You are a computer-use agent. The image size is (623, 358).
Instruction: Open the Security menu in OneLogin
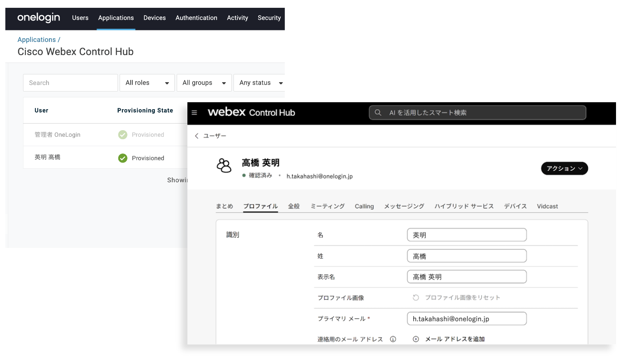coord(269,18)
